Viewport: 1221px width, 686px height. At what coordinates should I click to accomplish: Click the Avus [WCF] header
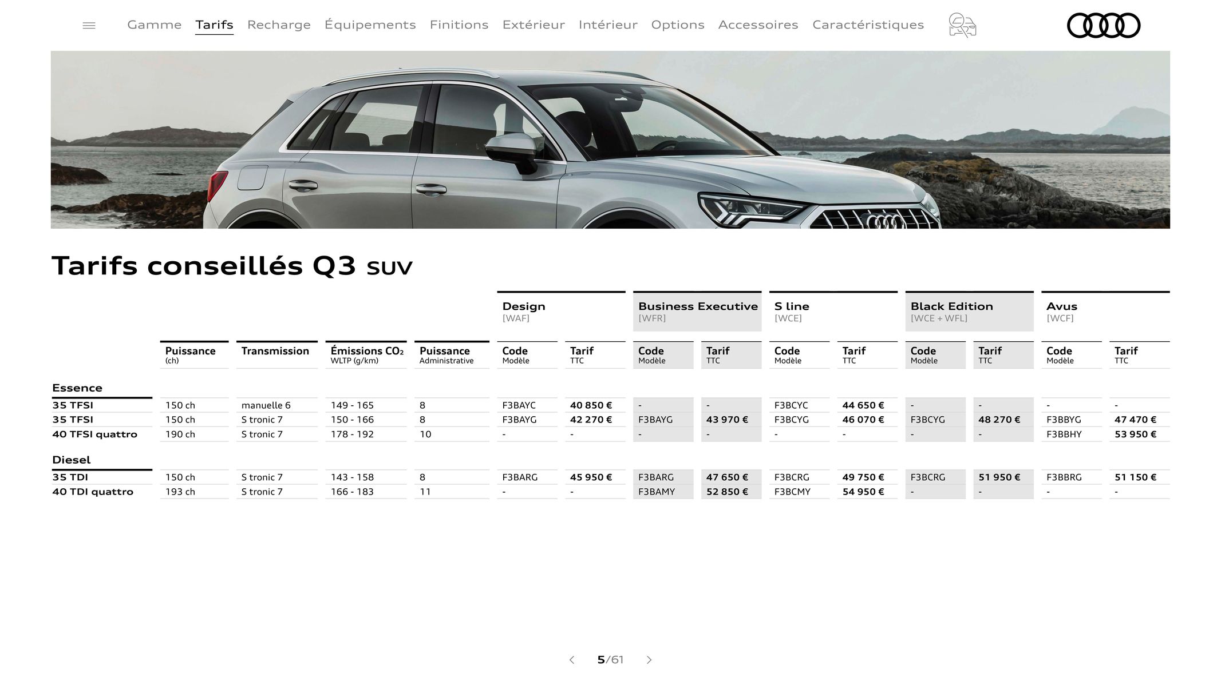1105,312
